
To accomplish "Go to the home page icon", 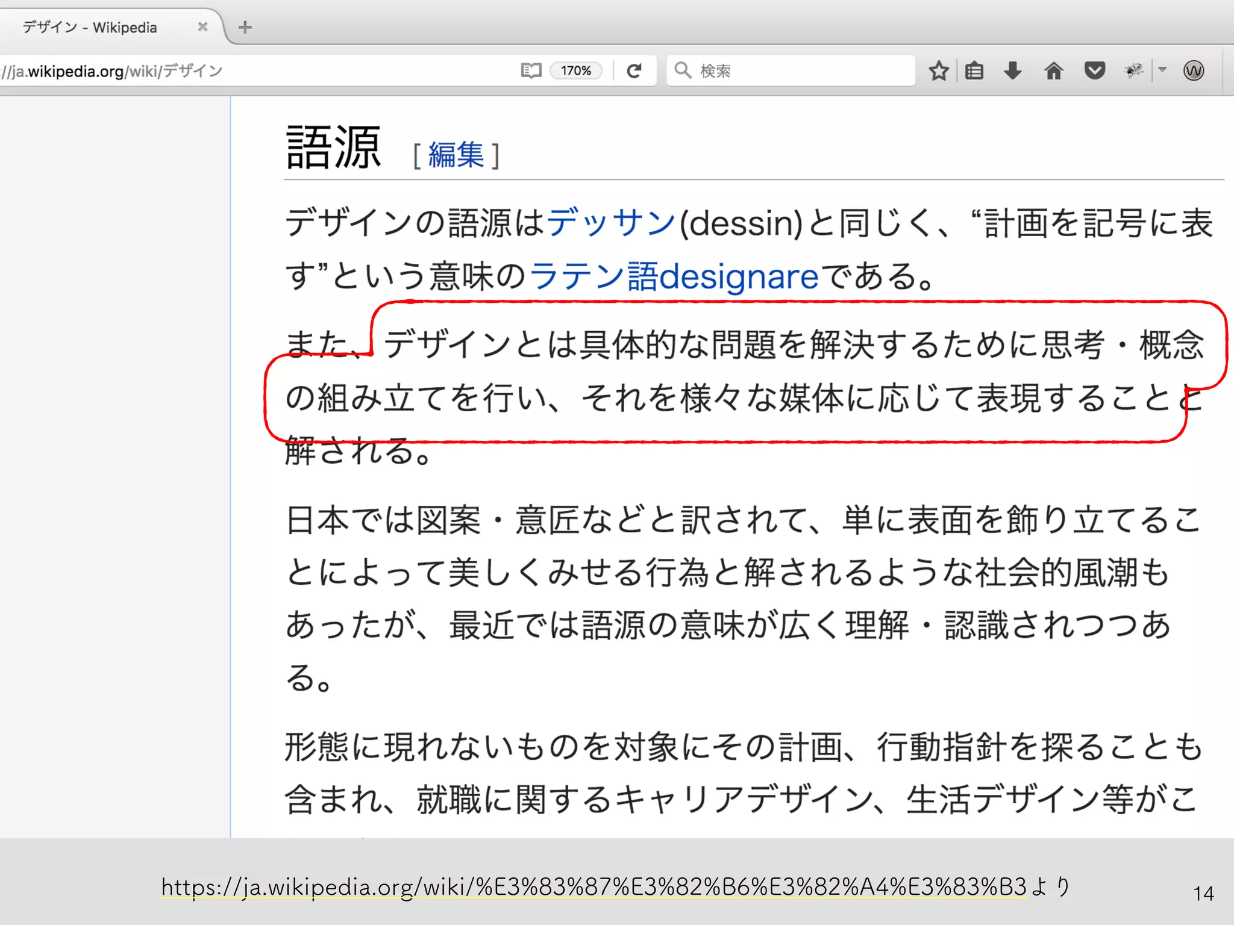I will (x=1053, y=71).
